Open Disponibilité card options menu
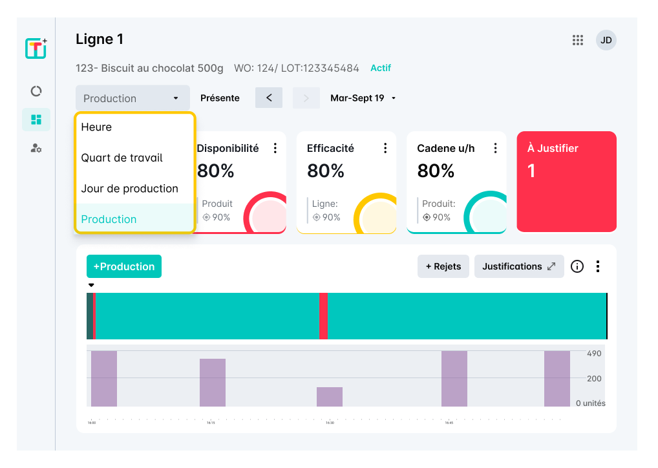 275,148
